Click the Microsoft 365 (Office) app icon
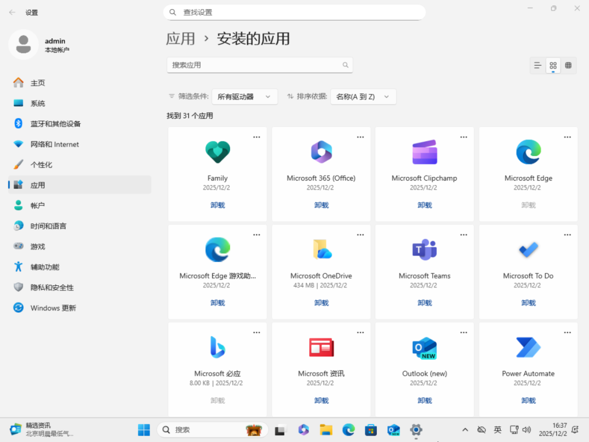The width and height of the screenshot is (589, 442). point(321,152)
